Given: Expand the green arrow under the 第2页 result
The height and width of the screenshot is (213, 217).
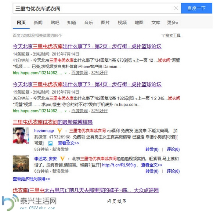Looking at the screenshot, I should 66,73.
